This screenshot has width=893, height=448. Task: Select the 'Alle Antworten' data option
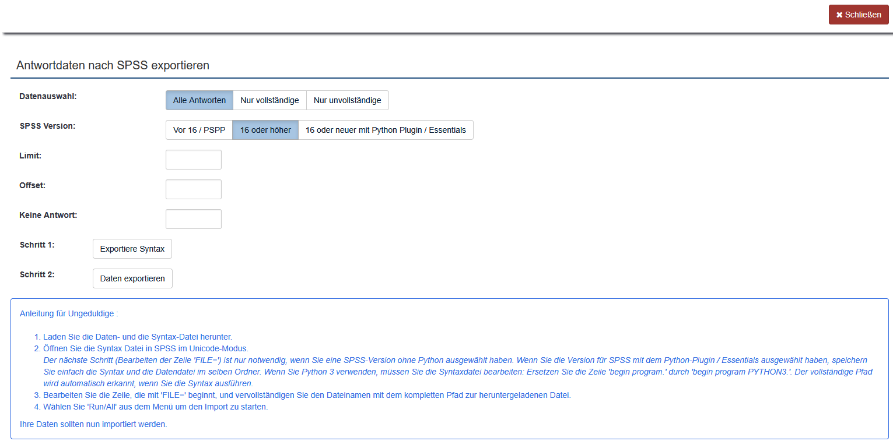click(199, 100)
